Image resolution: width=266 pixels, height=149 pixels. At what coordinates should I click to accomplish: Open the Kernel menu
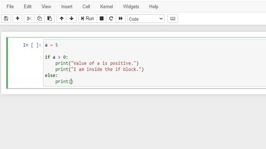pyautogui.click(x=106, y=7)
